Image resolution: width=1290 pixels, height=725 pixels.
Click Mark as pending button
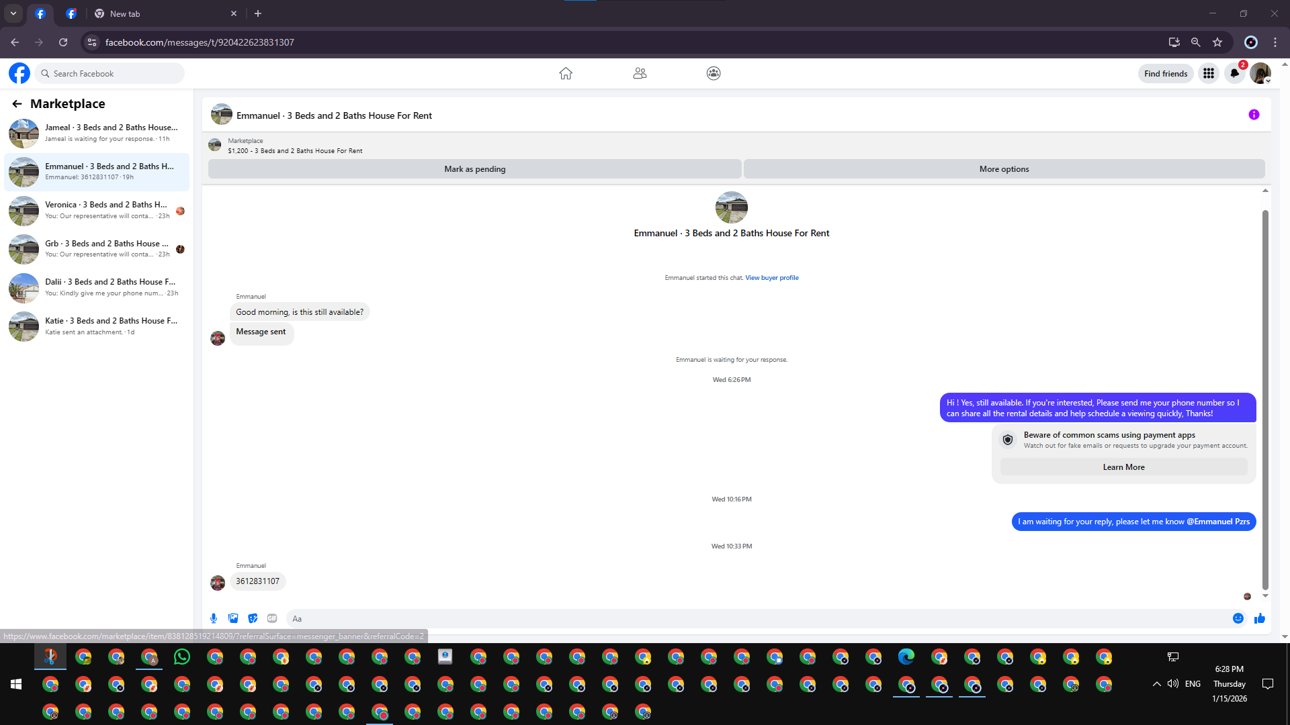coord(474,169)
